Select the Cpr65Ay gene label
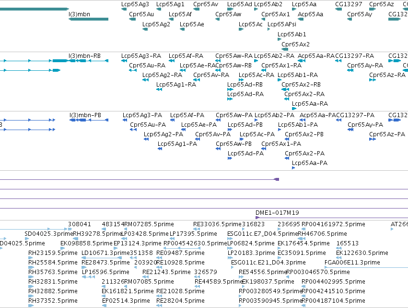 [x=360, y=14]
